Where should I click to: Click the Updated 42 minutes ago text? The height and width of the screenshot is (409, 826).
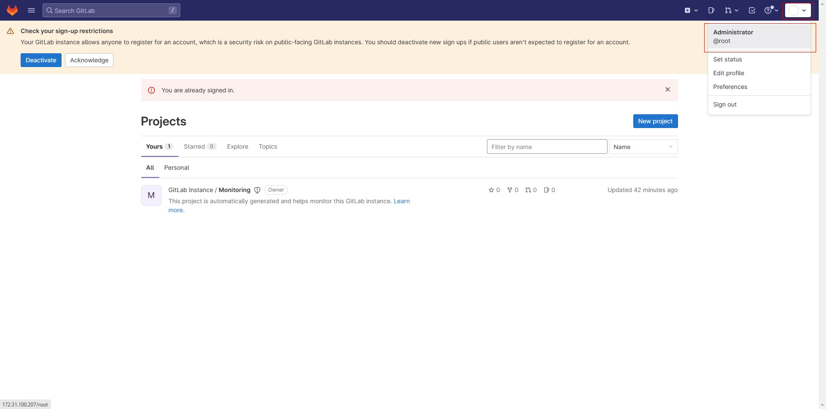[x=642, y=190]
